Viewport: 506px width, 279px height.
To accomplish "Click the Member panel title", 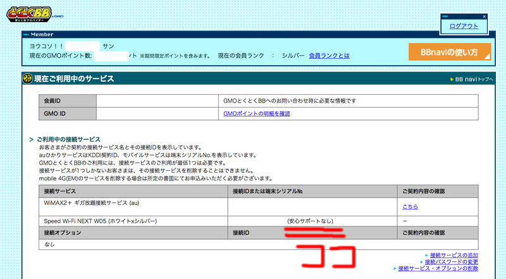I will (42, 34).
